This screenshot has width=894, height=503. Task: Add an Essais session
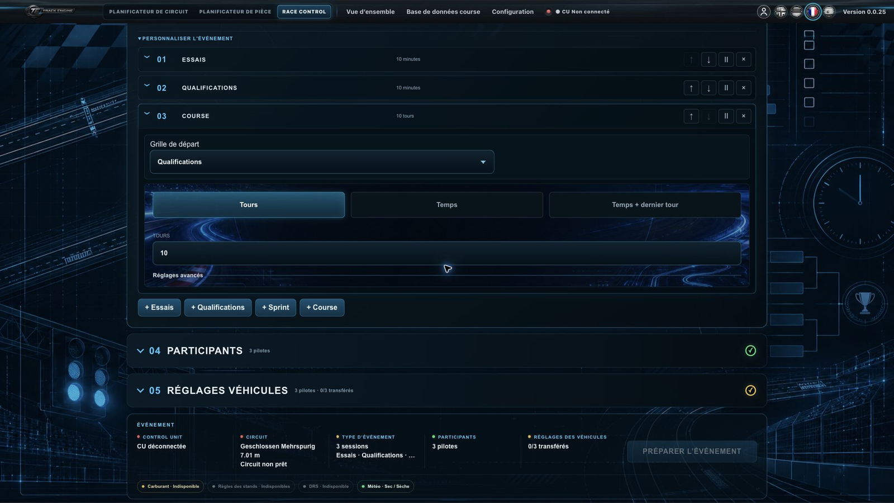click(x=159, y=307)
